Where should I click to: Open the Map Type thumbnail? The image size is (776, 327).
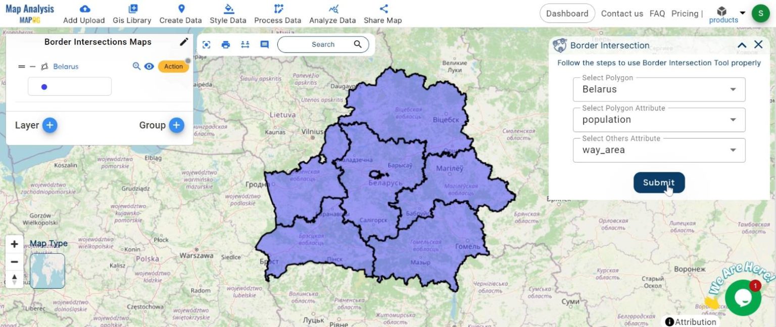pyautogui.click(x=47, y=271)
